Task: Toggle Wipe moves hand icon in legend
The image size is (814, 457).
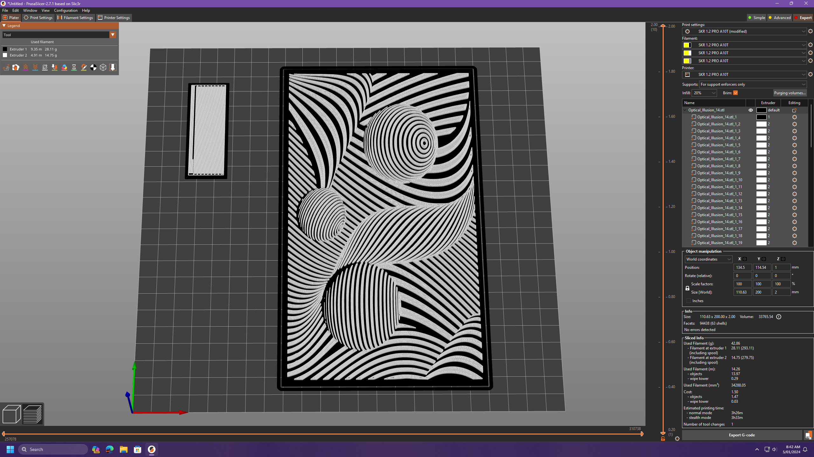Action: (16, 67)
